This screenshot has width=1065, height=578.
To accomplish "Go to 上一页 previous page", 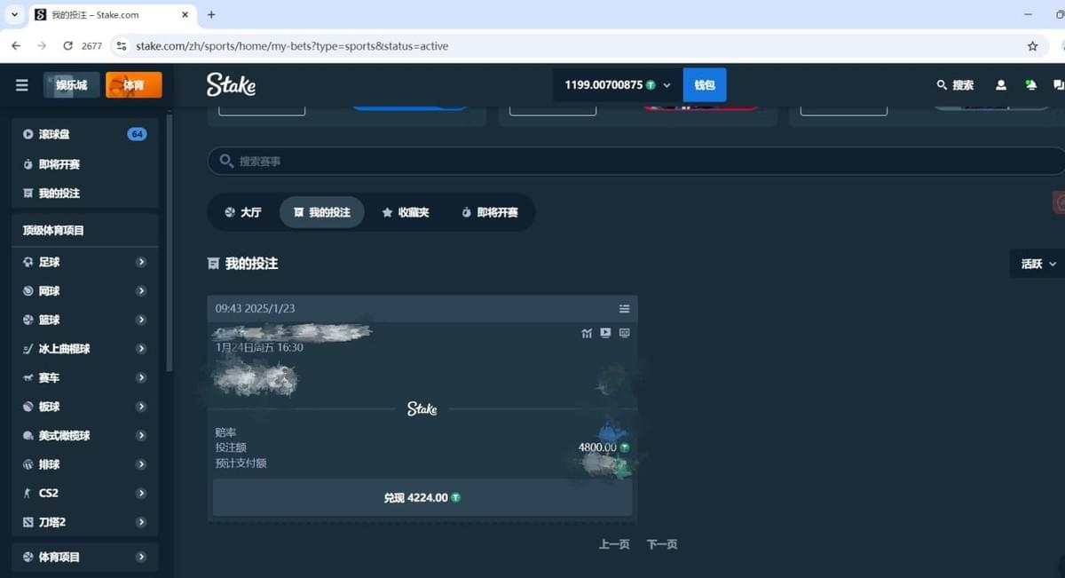I will pyautogui.click(x=614, y=544).
